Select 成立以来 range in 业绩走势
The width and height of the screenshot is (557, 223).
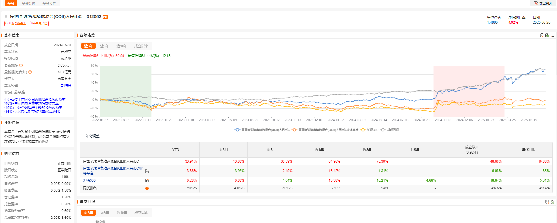tap(141, 46)
